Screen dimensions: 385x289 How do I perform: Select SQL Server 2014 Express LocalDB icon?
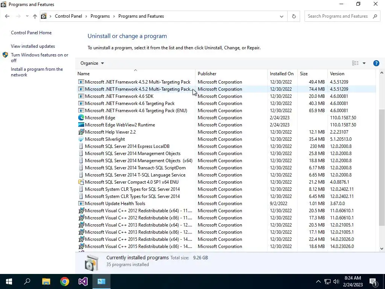pos(81,146)
